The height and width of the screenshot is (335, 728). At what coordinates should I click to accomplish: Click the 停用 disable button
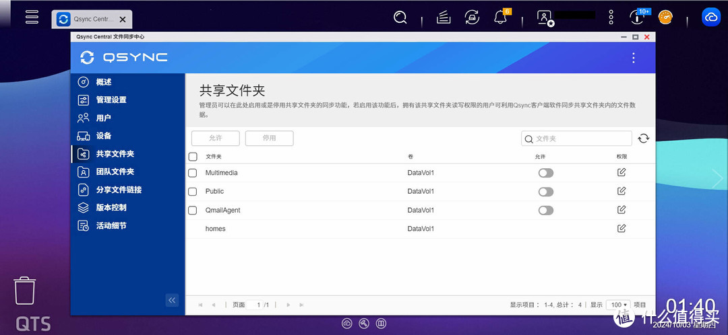coord(269,138)
